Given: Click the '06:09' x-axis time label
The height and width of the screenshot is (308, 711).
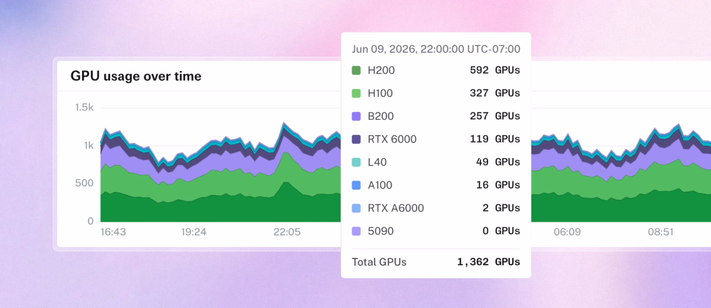Looking at the screenshot, I should coord(567,232).
